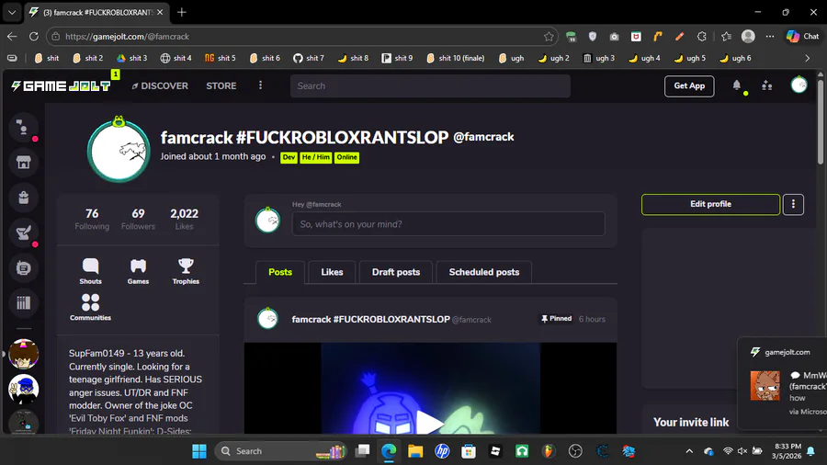The height and width of the screenshot is (465, 827).
Task: Open the browser extensions puzzle icon
Action: pyautogui.click(x=701, y=37)
